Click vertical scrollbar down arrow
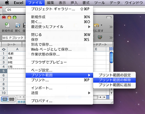This screenshot has height=114, width=145. 111,93
